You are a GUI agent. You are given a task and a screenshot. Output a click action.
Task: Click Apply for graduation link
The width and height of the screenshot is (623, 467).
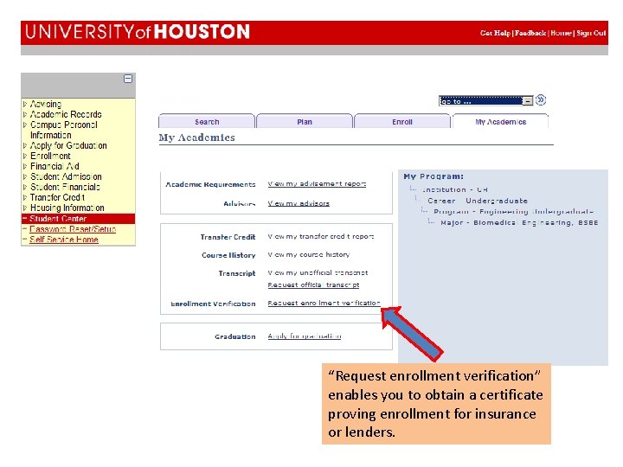[305, 336]
